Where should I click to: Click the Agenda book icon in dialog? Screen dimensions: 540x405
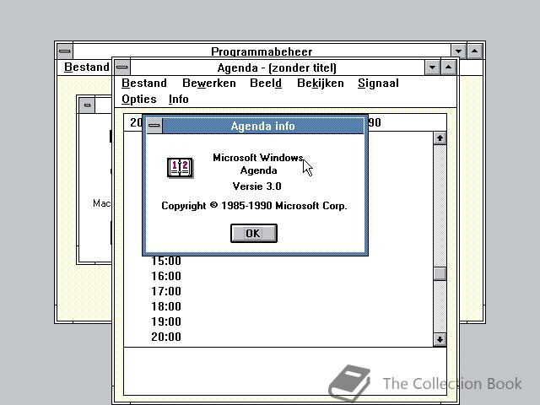click(x=180, y=168)
